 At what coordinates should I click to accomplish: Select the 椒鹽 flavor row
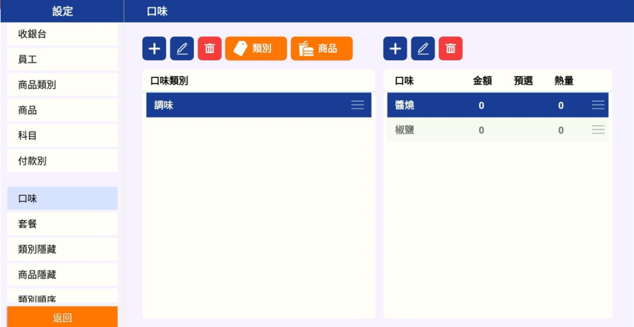coord(498,130)
